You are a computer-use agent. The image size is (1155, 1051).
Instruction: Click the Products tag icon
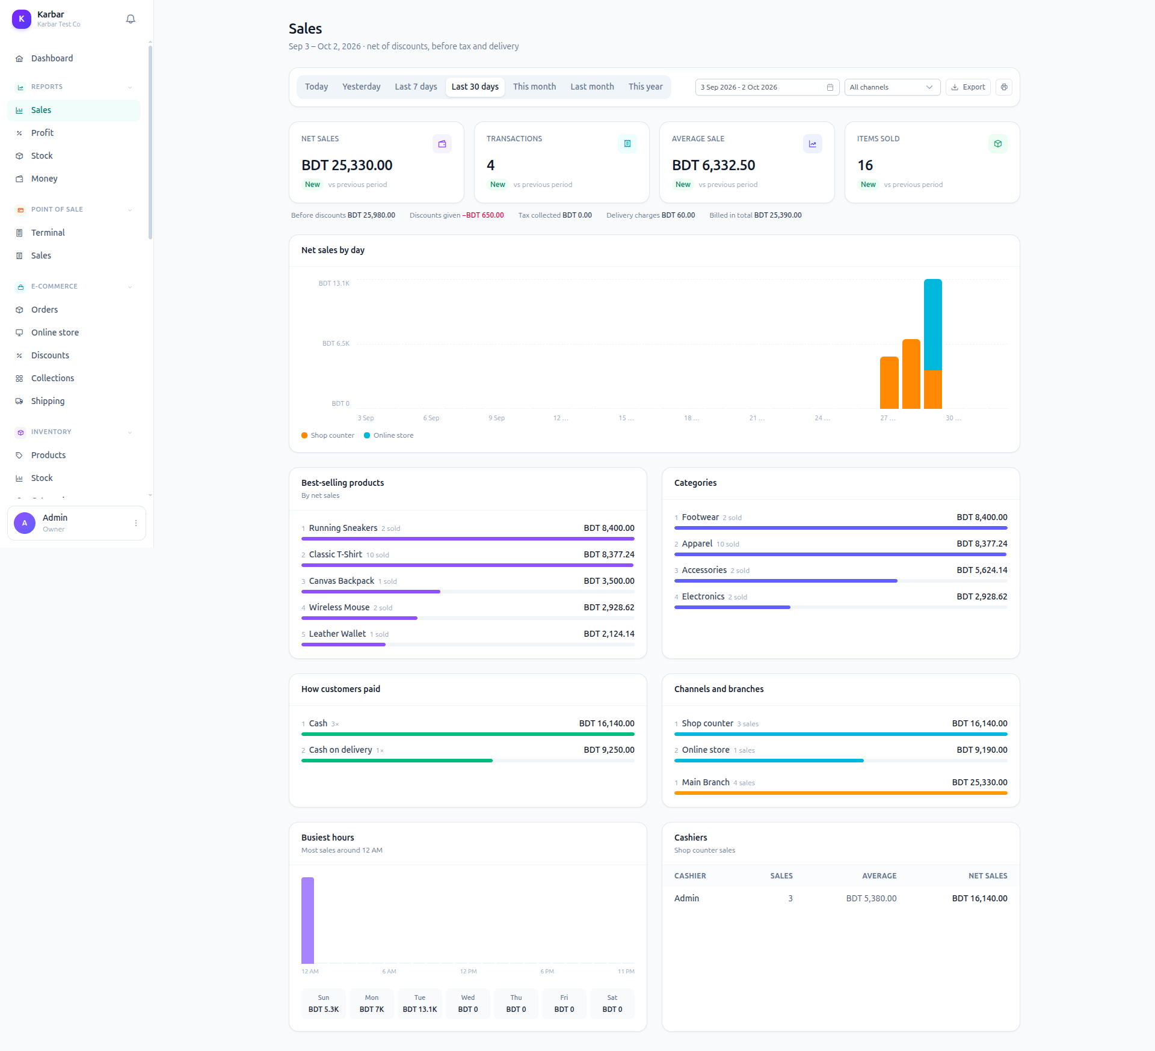click(x=19, y=455)
